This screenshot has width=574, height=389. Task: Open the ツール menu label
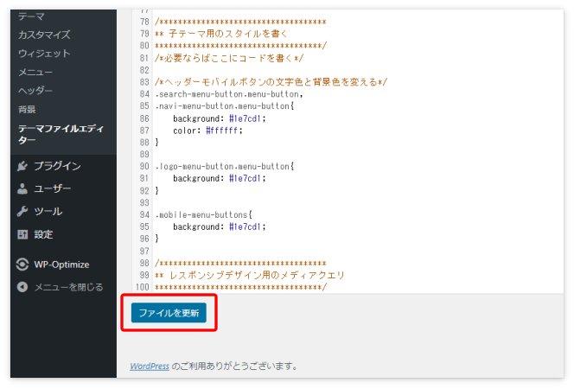(48, 211)
